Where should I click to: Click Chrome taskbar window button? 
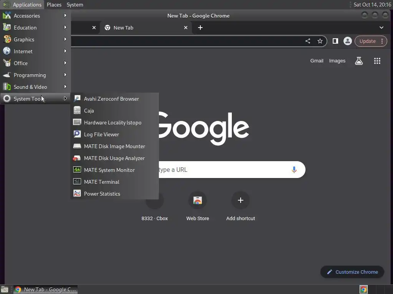45,289
